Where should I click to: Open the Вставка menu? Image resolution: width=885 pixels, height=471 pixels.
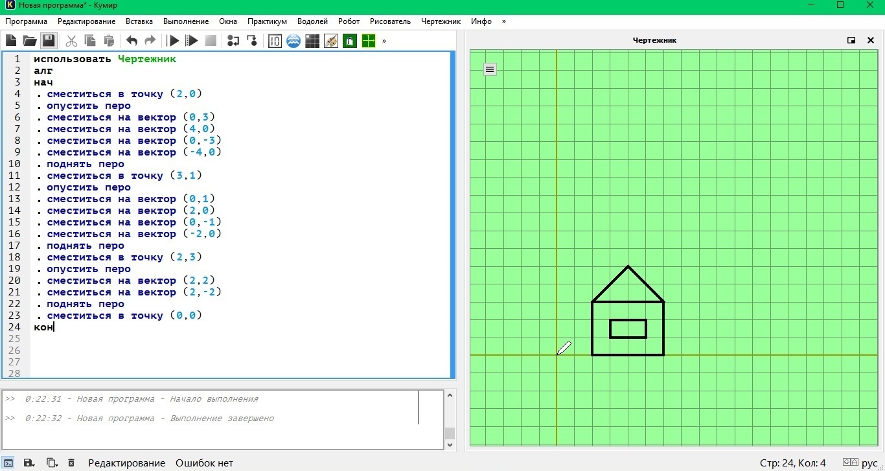tap(140, 21)
